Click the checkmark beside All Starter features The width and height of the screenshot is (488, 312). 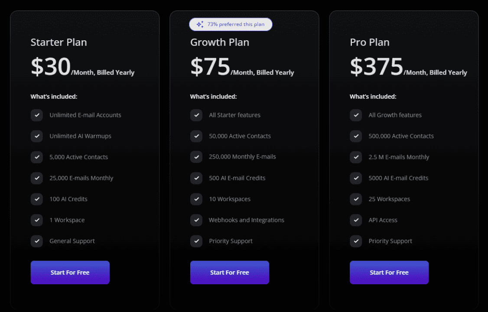(x=196, y=115)
